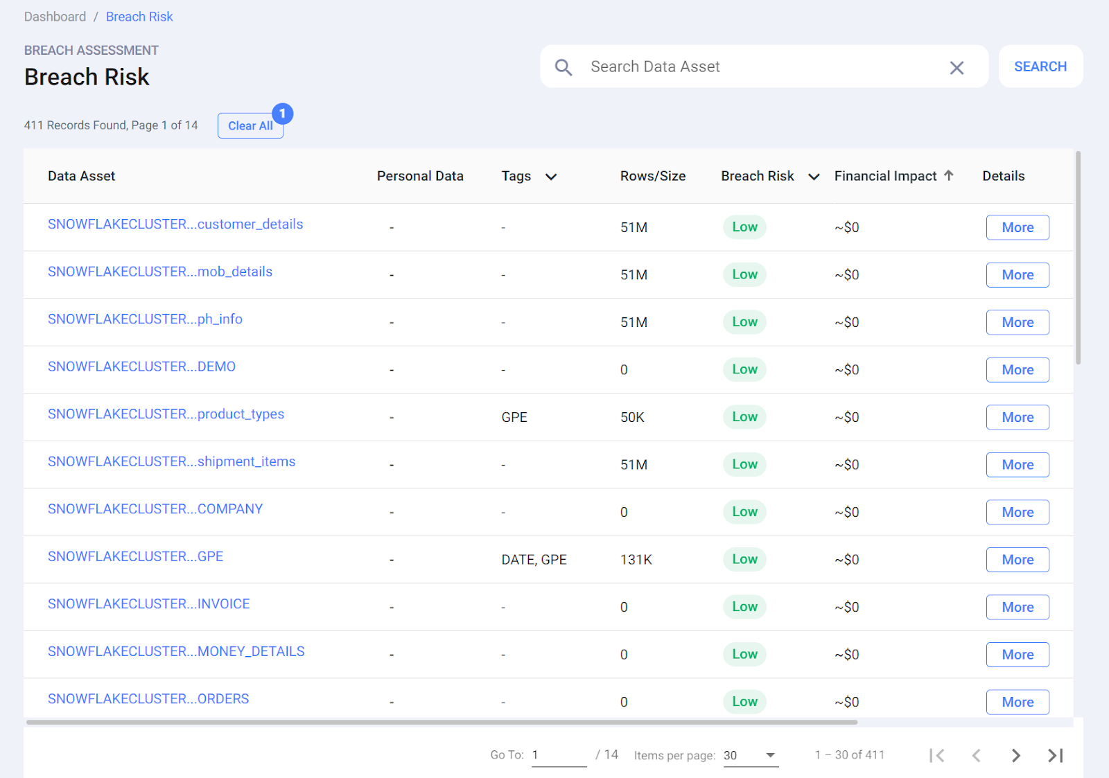The height and width of the screenshot is (778, 1109).
Task: Jump to the last page
Action: click(1055, 755)
